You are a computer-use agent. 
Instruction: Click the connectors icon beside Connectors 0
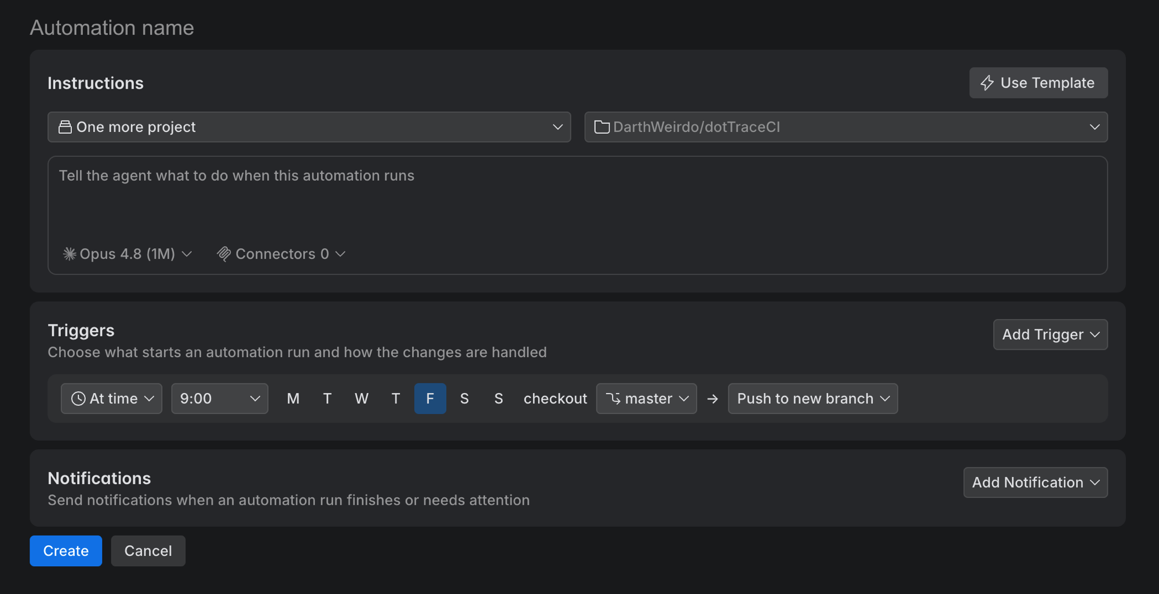[224, 254]
